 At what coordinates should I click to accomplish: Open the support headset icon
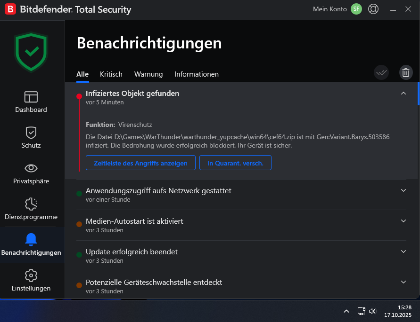click(x=373, y=9)
